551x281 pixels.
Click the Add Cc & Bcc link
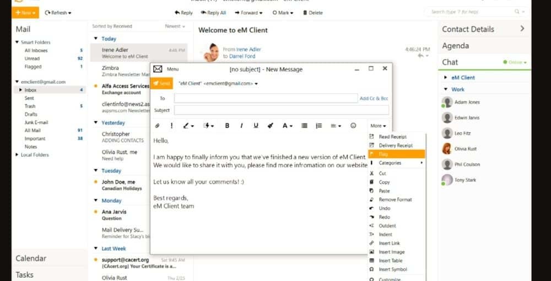click(x=374, y=99)
